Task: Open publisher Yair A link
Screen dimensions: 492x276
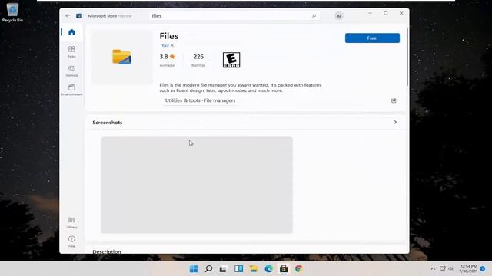Action: [168, 45]
